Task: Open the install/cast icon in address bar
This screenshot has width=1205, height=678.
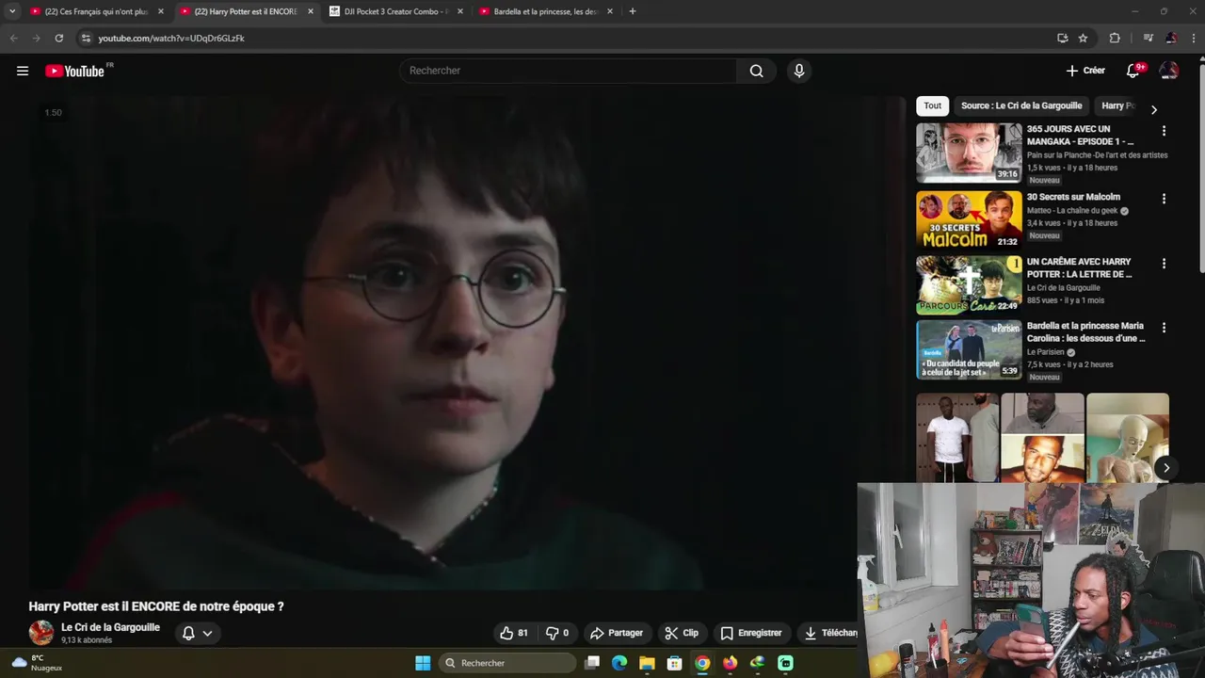Action: point(1062,38)
